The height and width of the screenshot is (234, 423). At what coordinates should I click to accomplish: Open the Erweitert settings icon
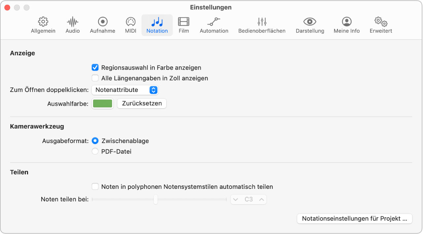coord(380,25)
